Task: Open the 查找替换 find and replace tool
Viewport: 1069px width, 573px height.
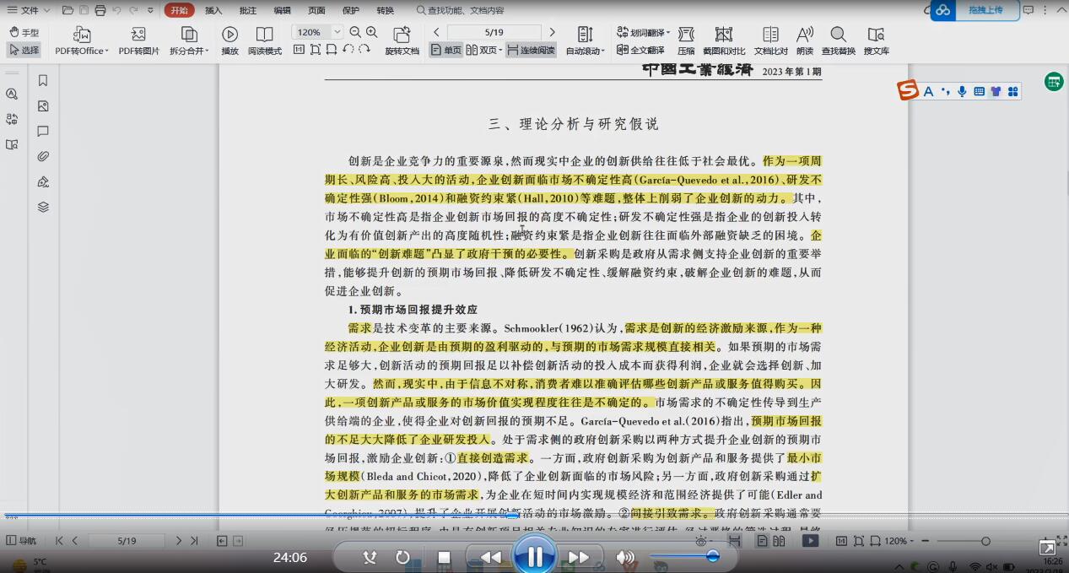Action: tap(838, 41)
